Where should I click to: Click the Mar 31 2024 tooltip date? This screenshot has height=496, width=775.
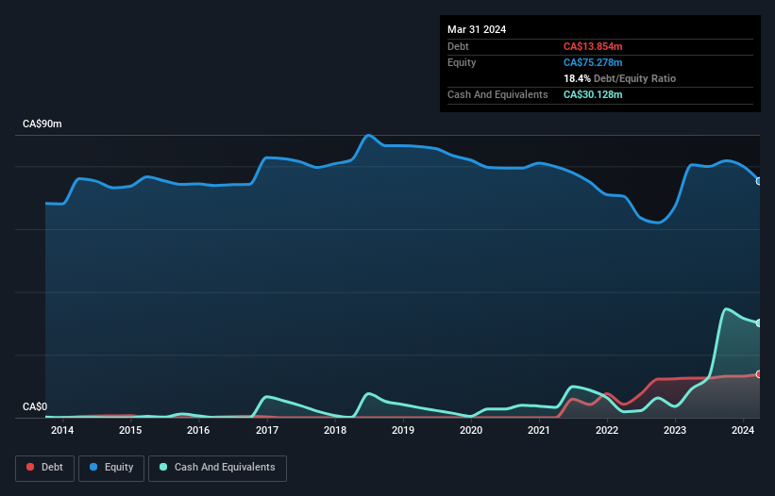[477, 29]
